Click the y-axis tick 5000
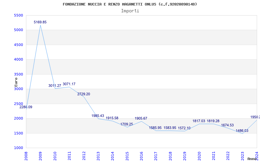260x162 pixels. [x=19, y=30]
